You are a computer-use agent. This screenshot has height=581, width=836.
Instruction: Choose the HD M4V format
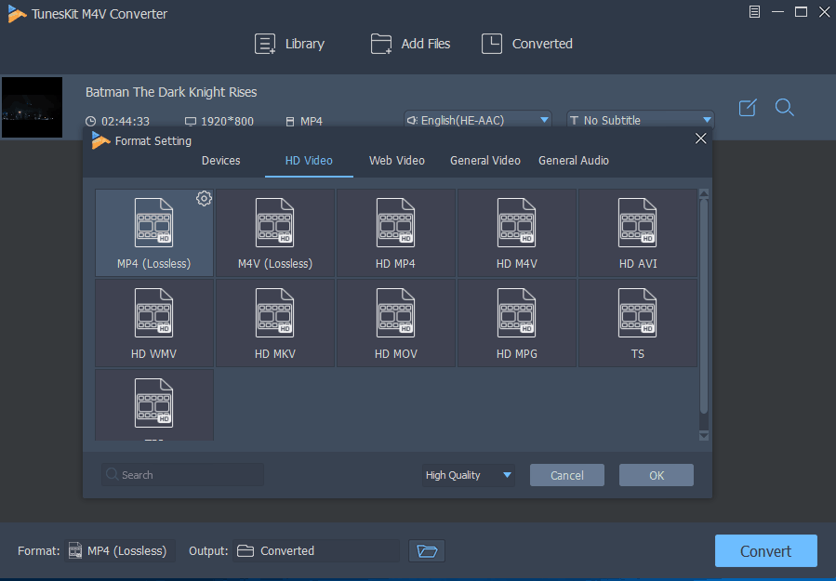pyautogui.click(x=517, y=233)
